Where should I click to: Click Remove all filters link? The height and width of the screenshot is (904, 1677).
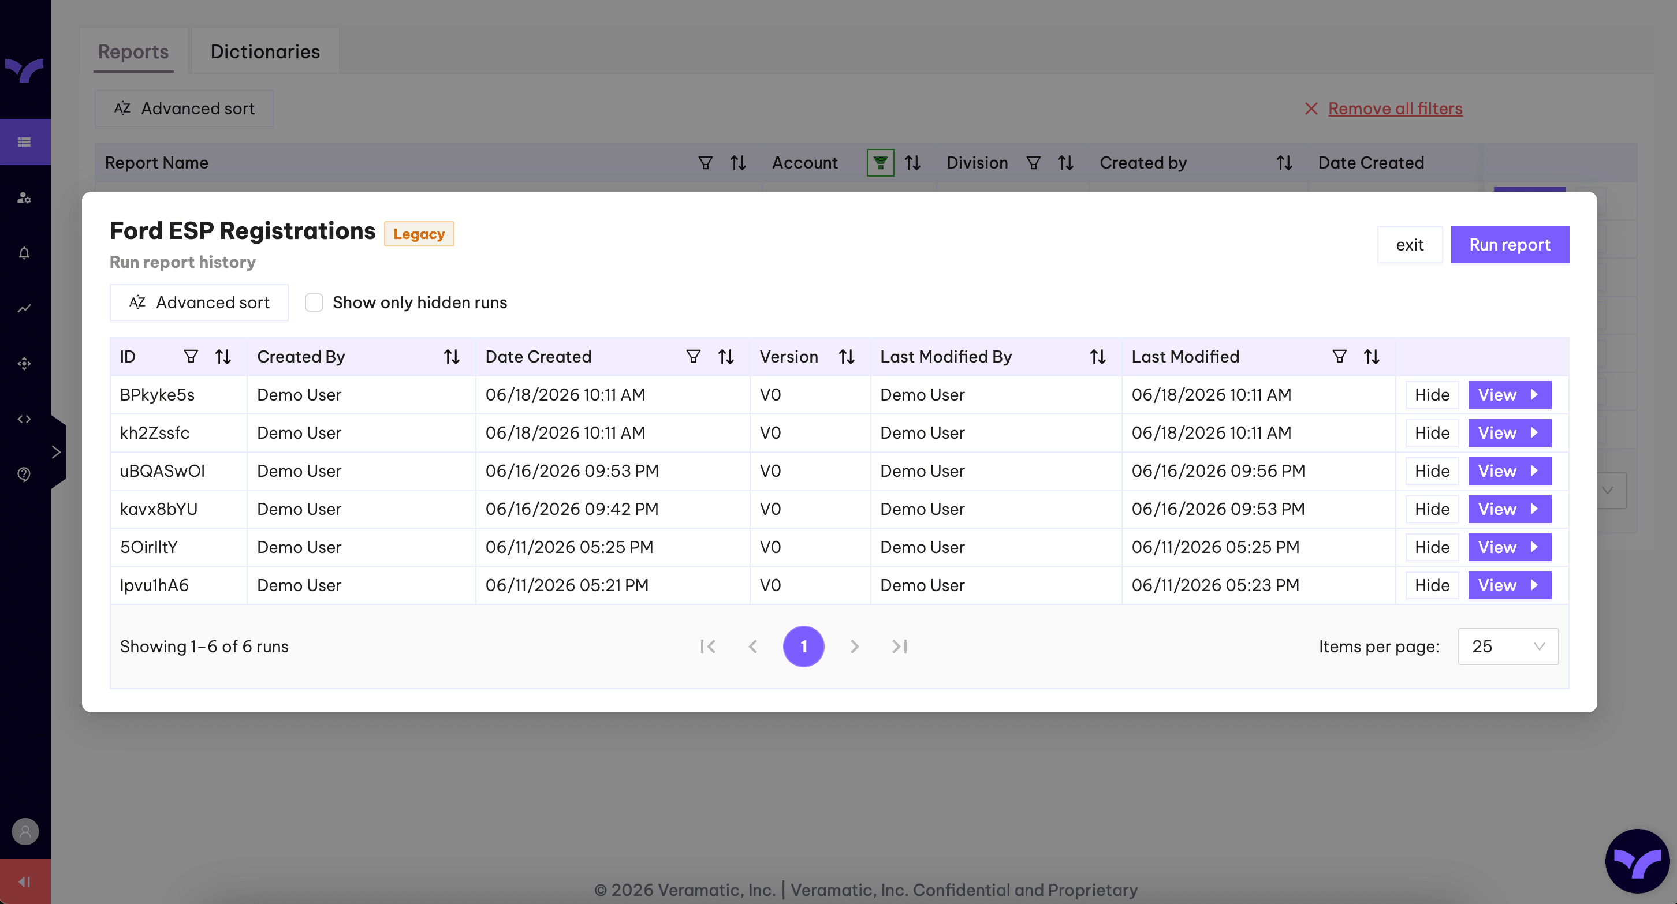(x=1395, y=109)
